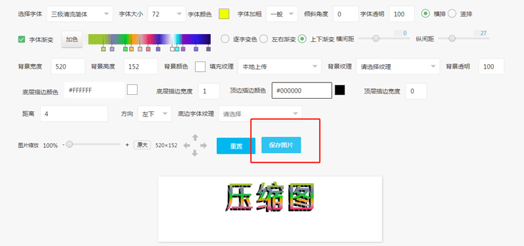Image resolution: width=524 pixels, height=246 pixels.
Task: Focus the 底层描边宽度 input field
Action: [209, 91]
